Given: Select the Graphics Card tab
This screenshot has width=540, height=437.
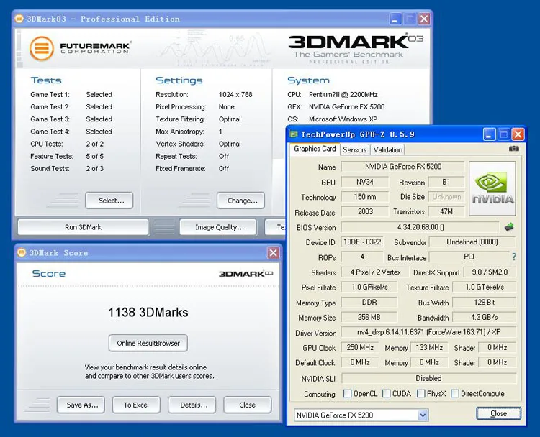Looking at the screenshot, I should [x=315, y=149].
